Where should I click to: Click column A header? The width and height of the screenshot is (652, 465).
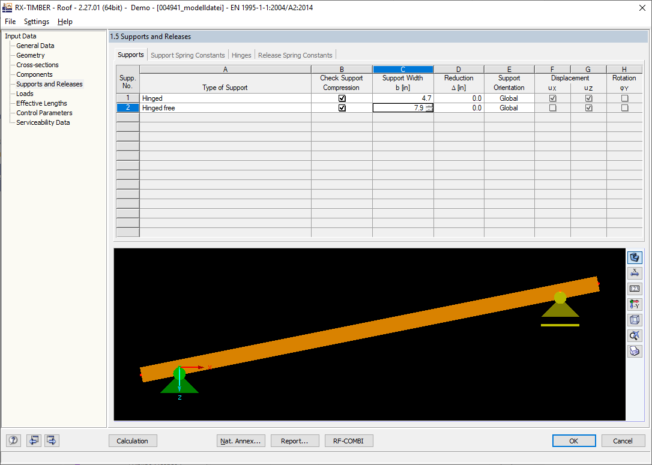(x=225, y=70)
